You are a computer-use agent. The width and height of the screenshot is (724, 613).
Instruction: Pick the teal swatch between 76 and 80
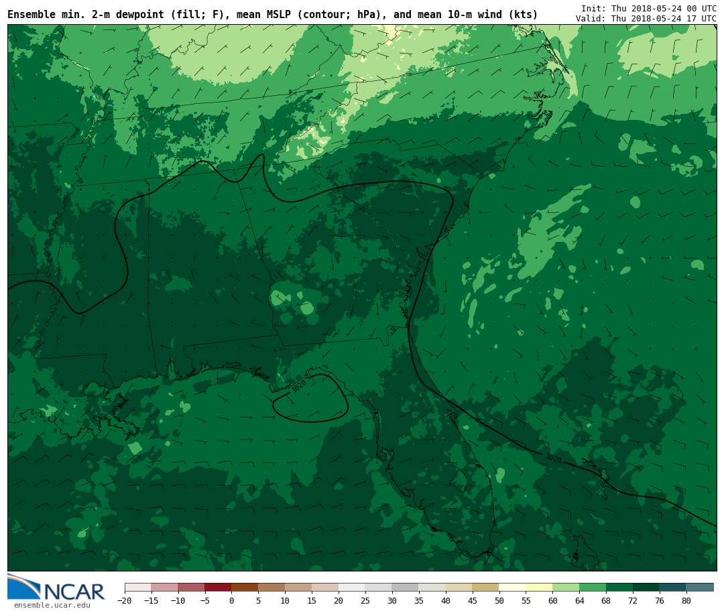tap(673, 588)
